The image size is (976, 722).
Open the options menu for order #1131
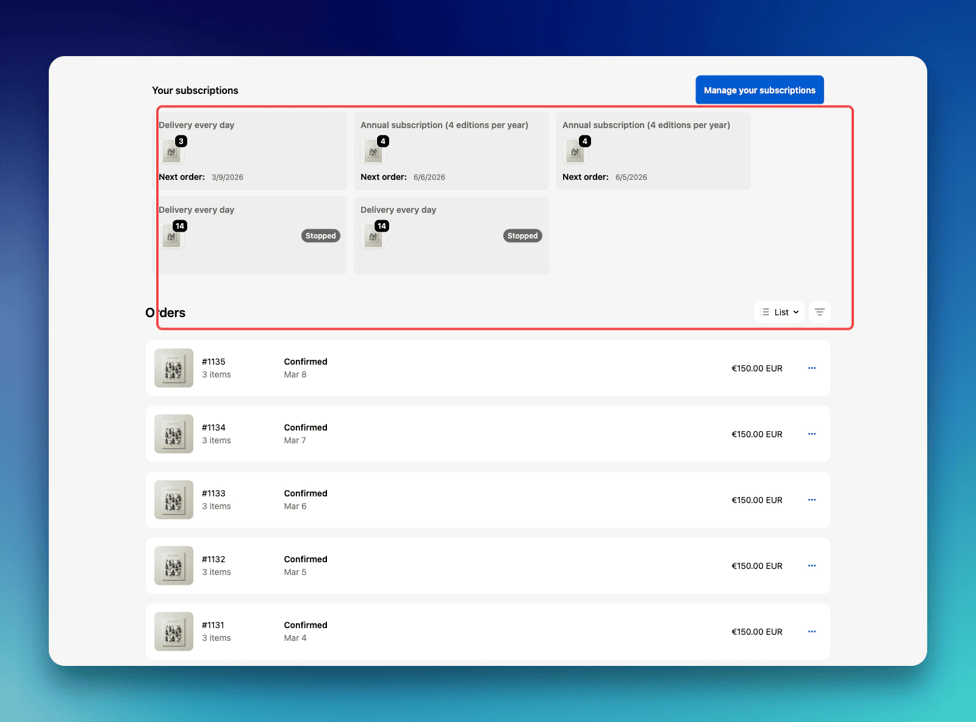(811, 631)
